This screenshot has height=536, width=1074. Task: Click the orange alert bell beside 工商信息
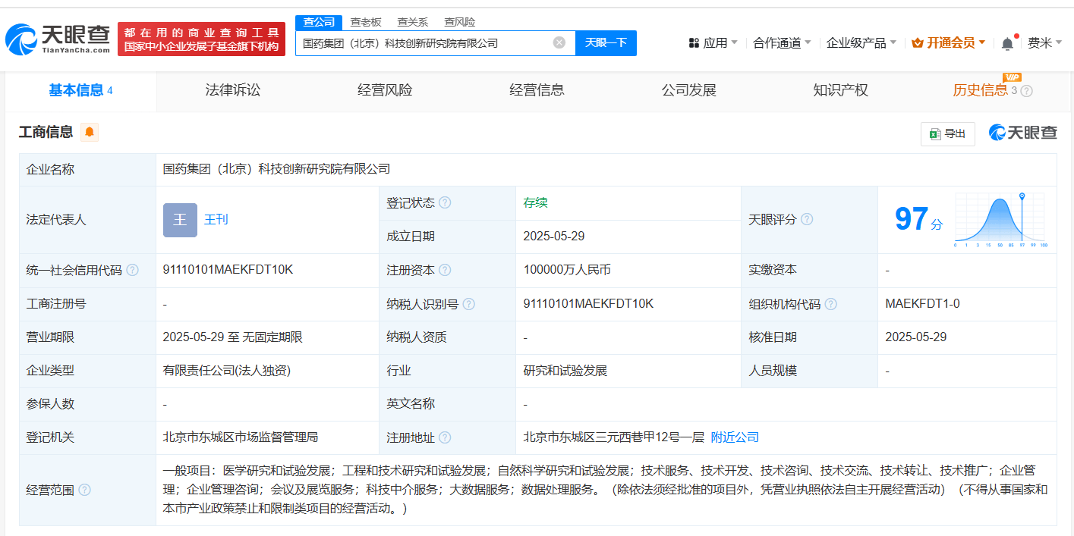[90, 132]
